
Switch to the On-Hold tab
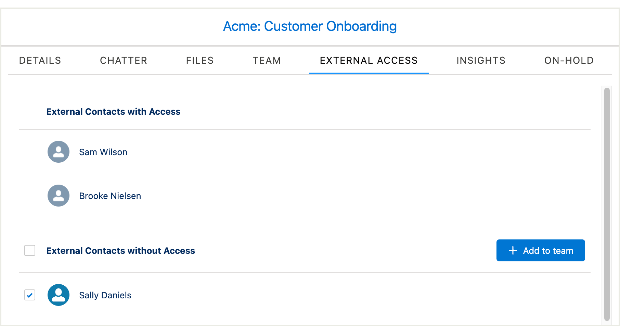pos(569,60)
